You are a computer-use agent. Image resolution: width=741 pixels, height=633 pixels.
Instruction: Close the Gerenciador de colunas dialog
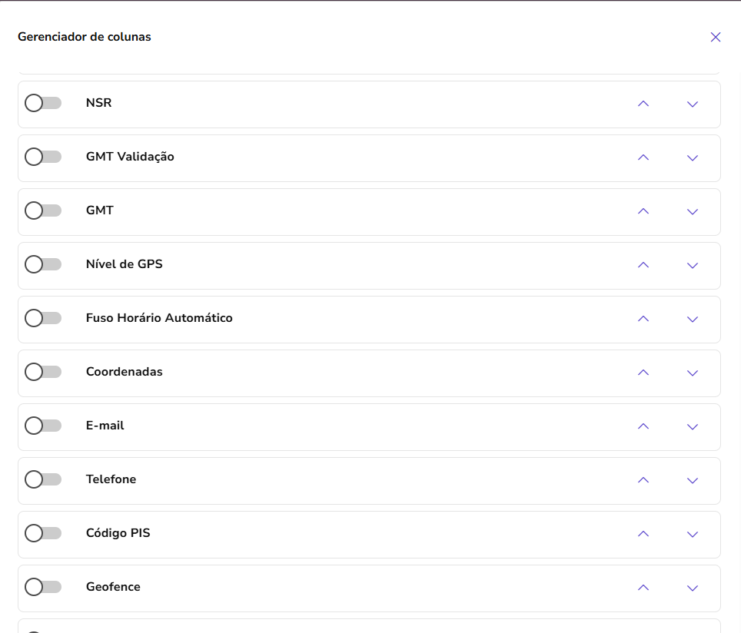point(716,37)
